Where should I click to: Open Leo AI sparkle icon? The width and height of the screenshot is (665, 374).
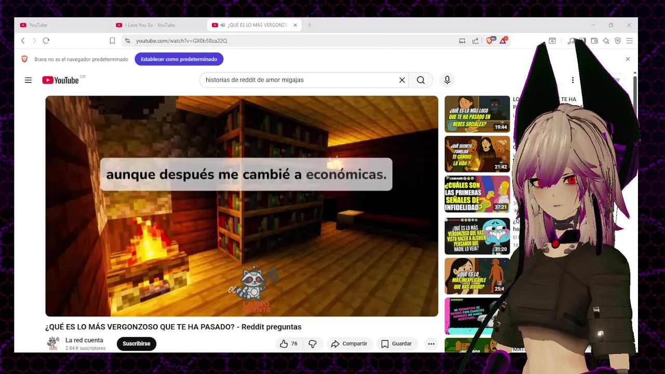[606, 41]
